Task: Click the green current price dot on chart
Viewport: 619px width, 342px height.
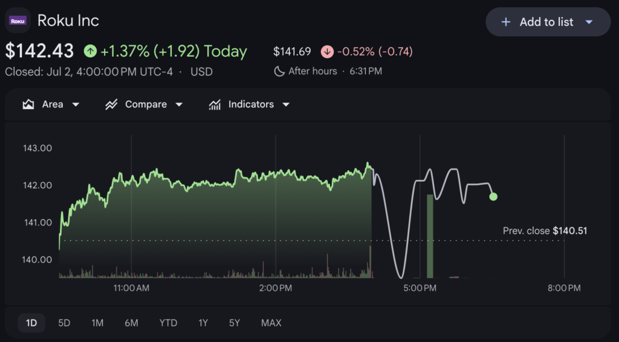Action: coord(493,197)
